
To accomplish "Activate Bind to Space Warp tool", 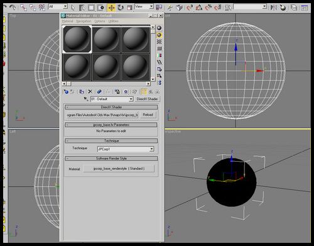I will 42,8.
